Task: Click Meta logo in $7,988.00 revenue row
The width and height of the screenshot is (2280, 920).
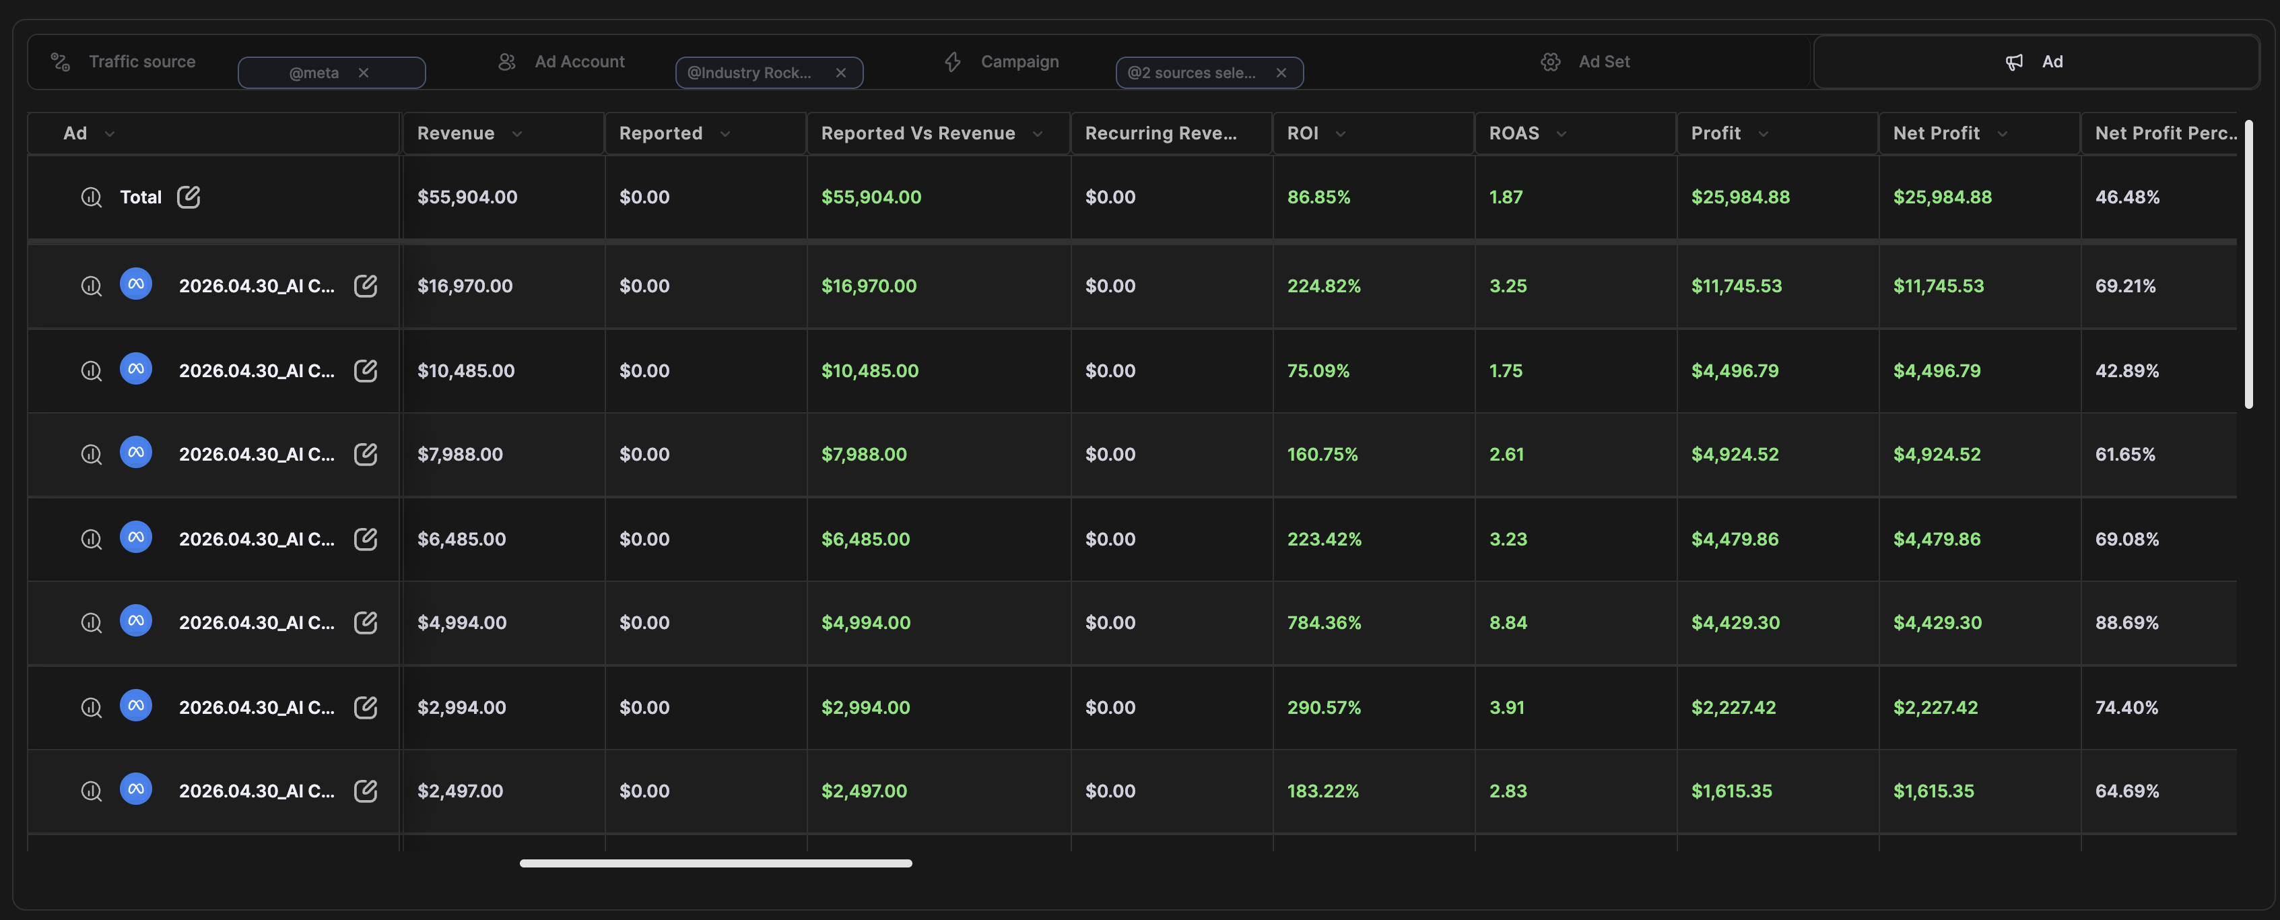Action: coord(135,453)
